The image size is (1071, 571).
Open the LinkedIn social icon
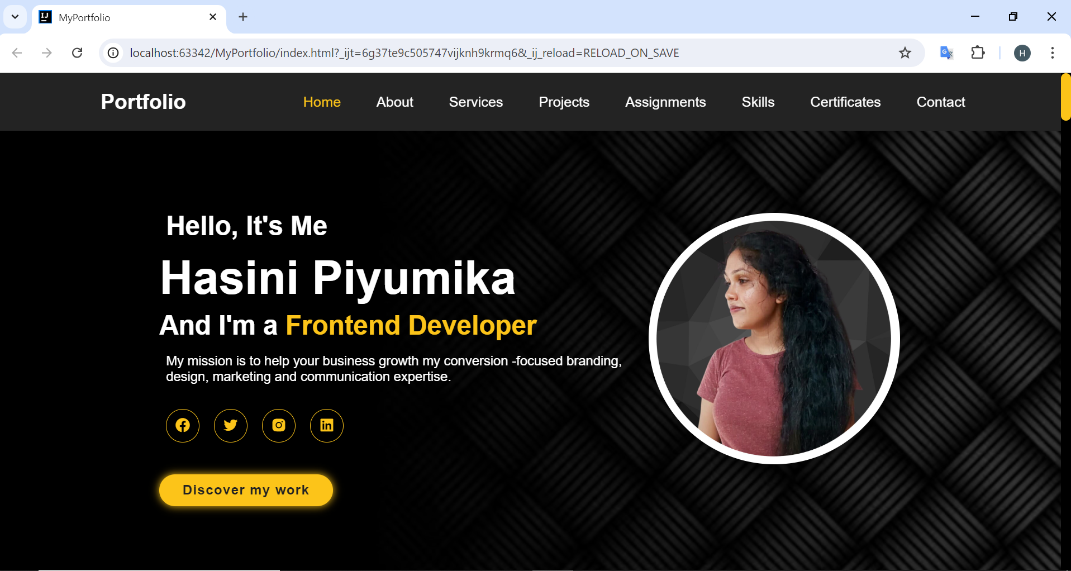click(327, 426)
